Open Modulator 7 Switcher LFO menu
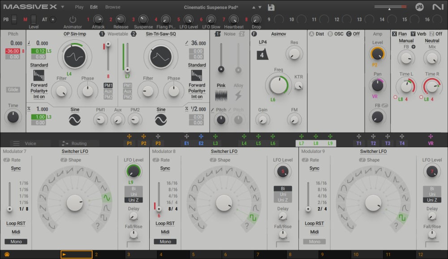 tap(74, 152)
